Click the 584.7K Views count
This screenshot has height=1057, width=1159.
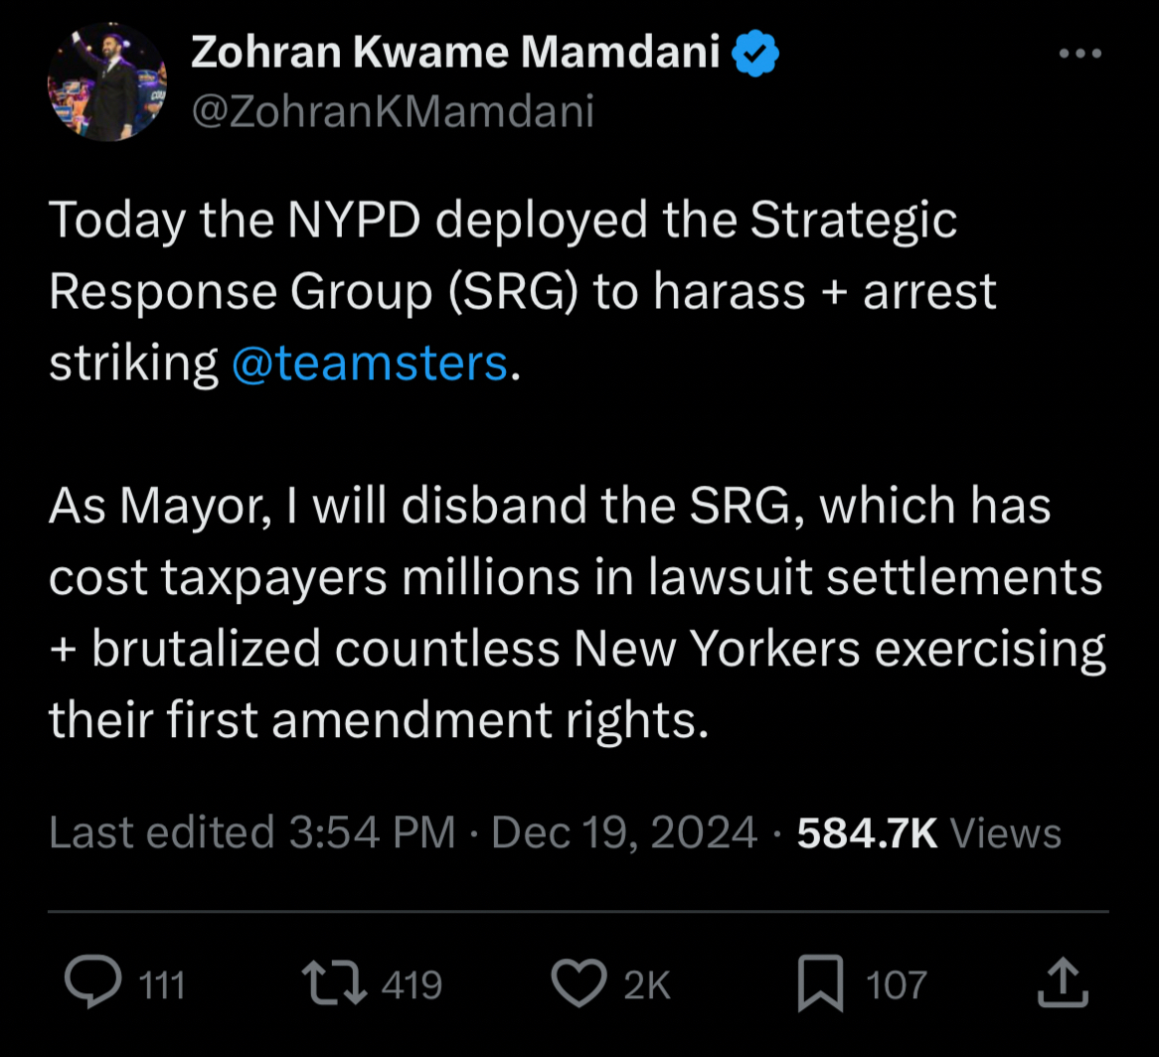pyautogui.click(x=928, y=832)
